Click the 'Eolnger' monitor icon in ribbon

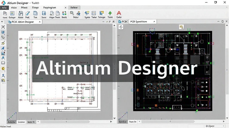(x=12, y=13)
